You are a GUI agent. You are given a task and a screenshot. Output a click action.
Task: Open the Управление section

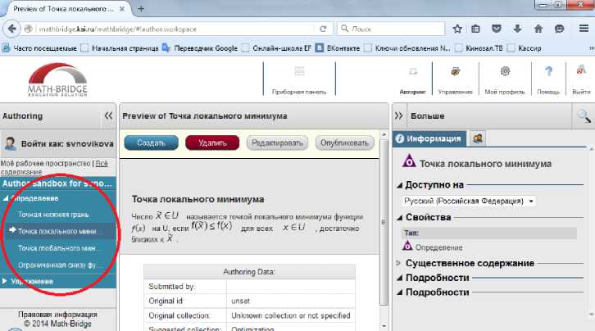(x=455, y=80)
